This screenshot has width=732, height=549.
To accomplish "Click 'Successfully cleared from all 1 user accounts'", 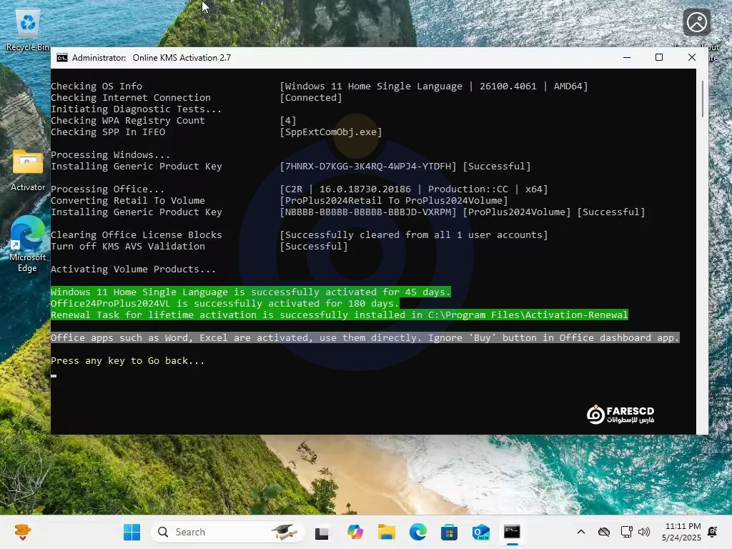I will click(414, 234).
